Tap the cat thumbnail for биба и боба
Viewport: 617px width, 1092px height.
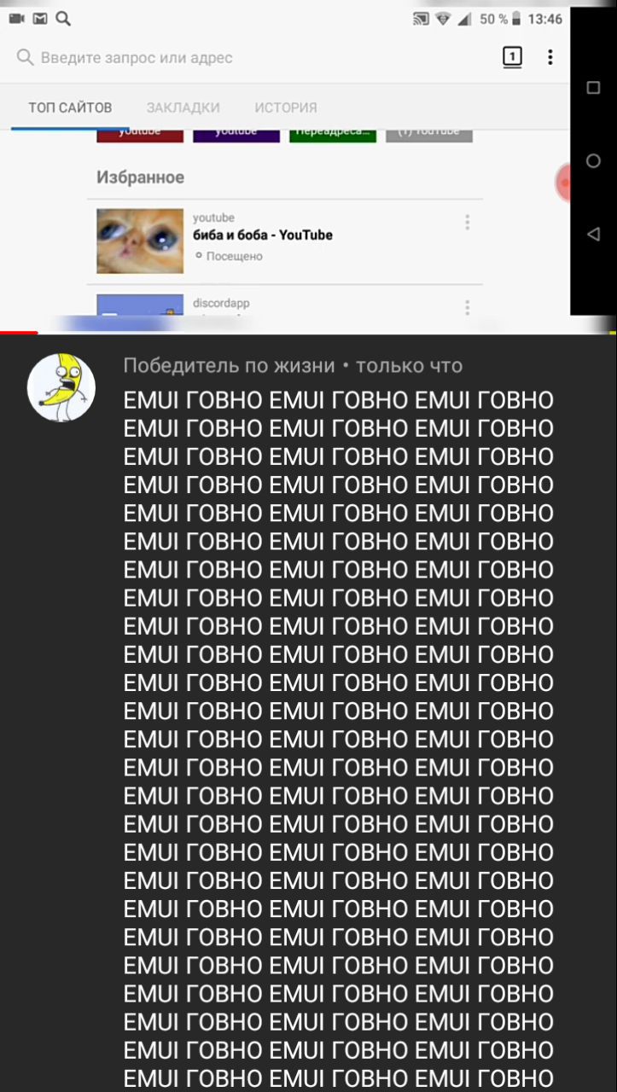(x=140, y=241)
